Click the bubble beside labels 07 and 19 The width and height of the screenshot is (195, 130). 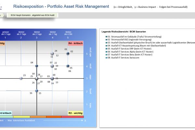coord(52,66)
